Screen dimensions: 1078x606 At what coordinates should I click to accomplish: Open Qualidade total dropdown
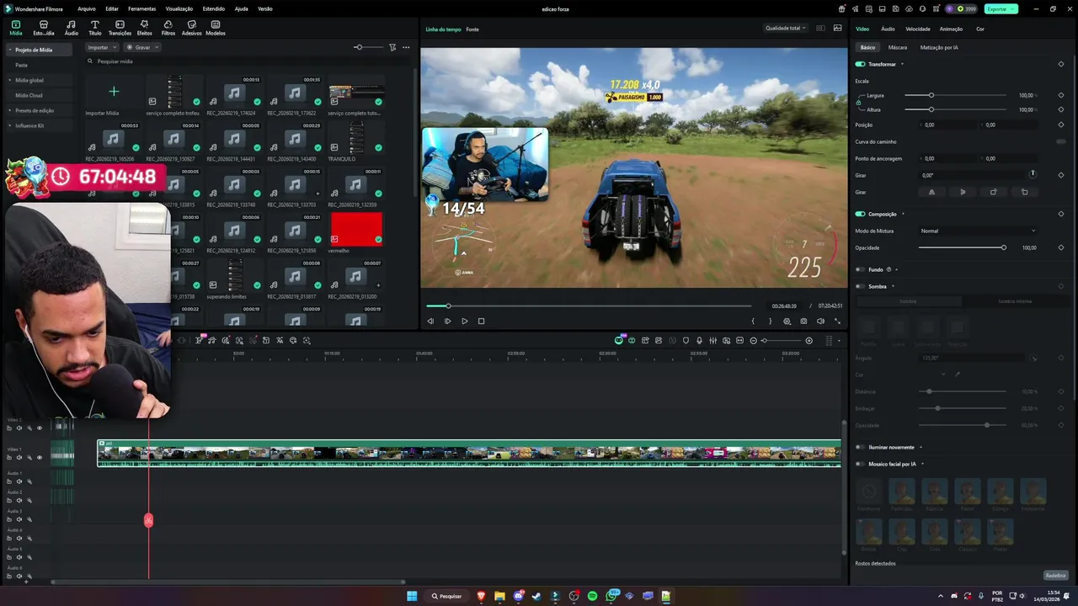click(x=786, y=28)
